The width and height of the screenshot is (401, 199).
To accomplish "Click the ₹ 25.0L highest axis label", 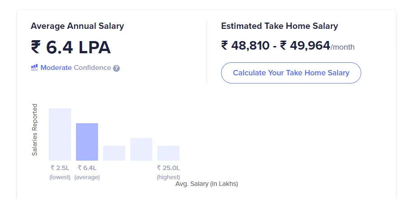I will 168,172.
